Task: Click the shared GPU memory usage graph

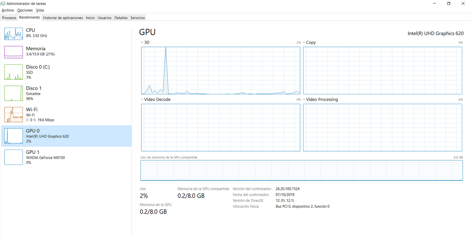Action: click(302, 170)
